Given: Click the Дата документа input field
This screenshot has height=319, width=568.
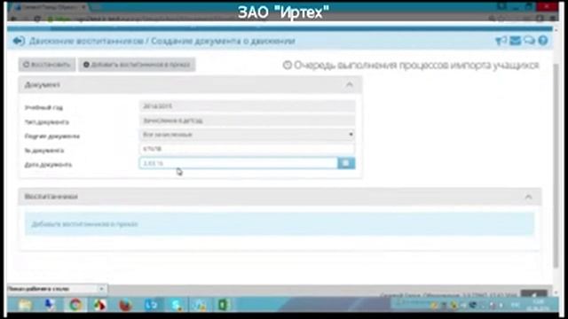Looking at the screenshot, I should pos(239,163).
